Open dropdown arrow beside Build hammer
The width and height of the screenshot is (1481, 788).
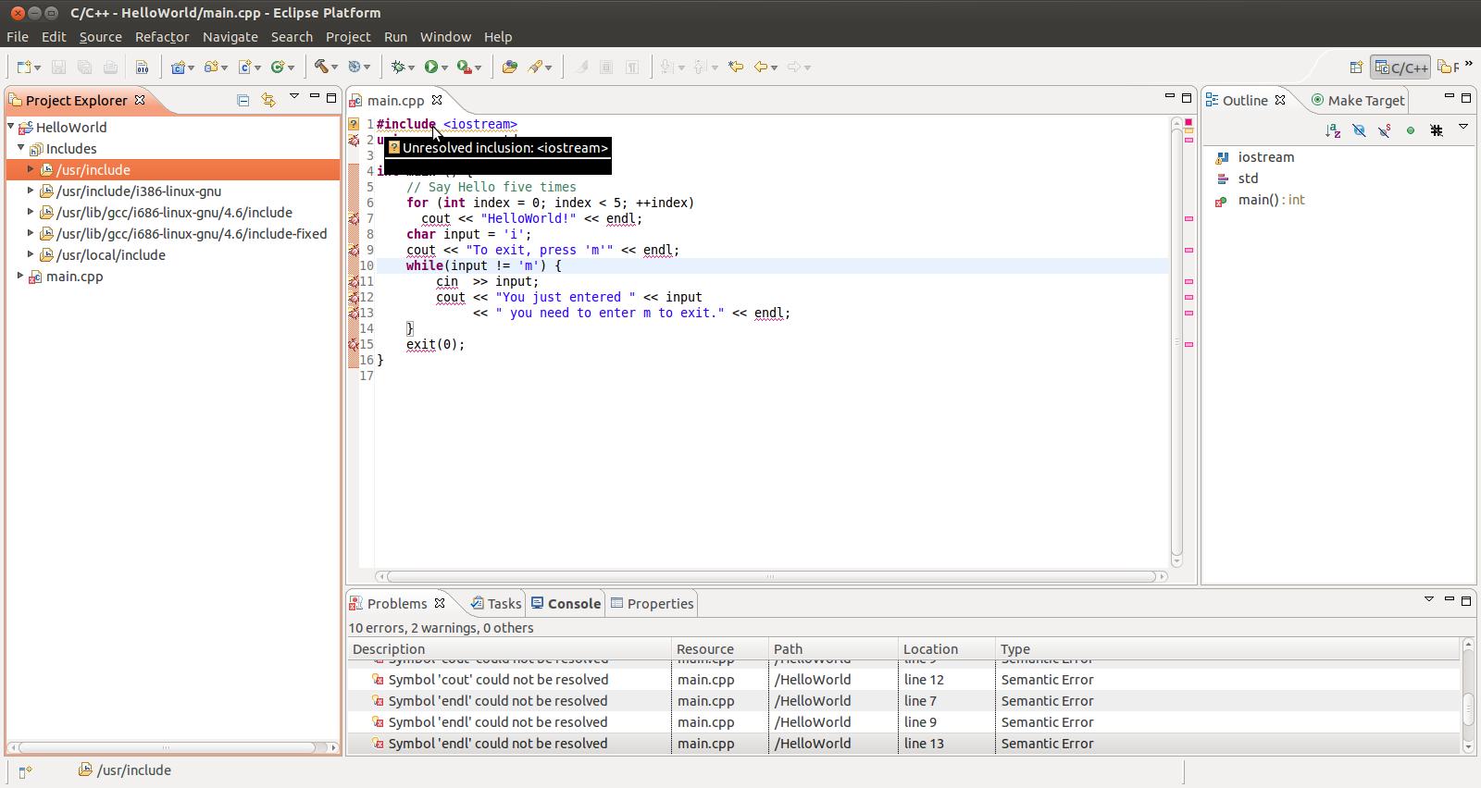point(335,68)
